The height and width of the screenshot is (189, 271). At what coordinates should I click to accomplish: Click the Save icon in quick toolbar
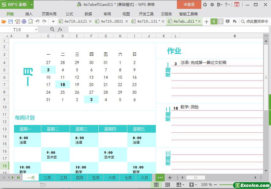pyautogui.click(x=10, y=21)
